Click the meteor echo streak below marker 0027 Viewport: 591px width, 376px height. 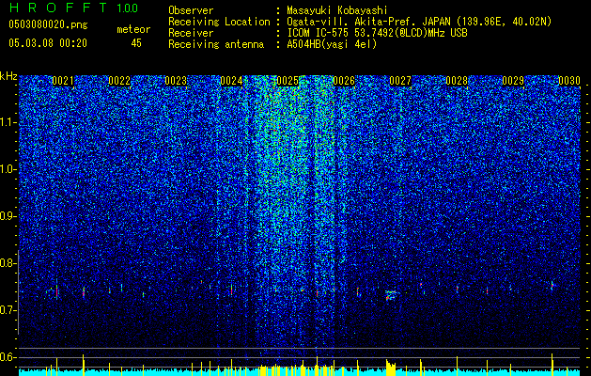392,295
